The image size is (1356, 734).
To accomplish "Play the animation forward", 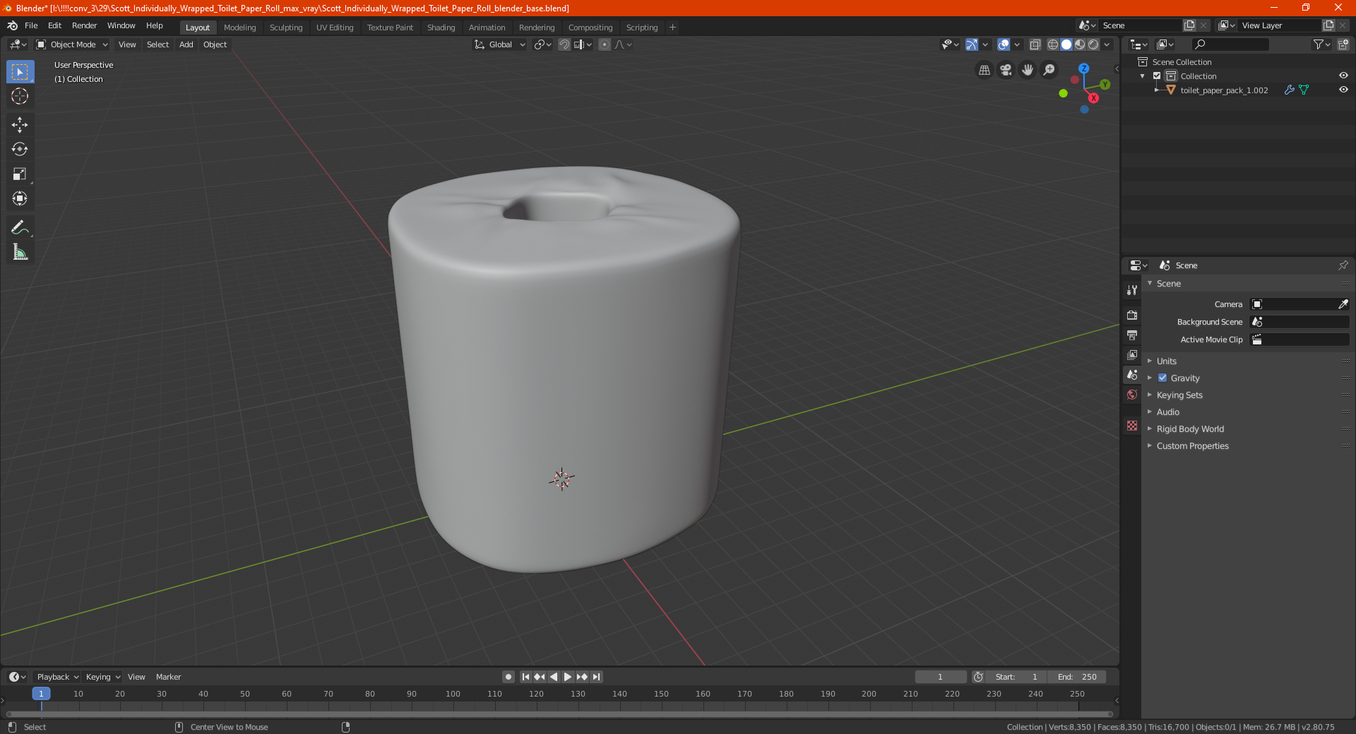I will pyautogui.click(x=568, y=677).
